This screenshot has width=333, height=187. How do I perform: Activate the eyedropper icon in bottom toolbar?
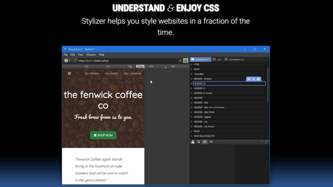pyautogui.click(x=261, y=142)
